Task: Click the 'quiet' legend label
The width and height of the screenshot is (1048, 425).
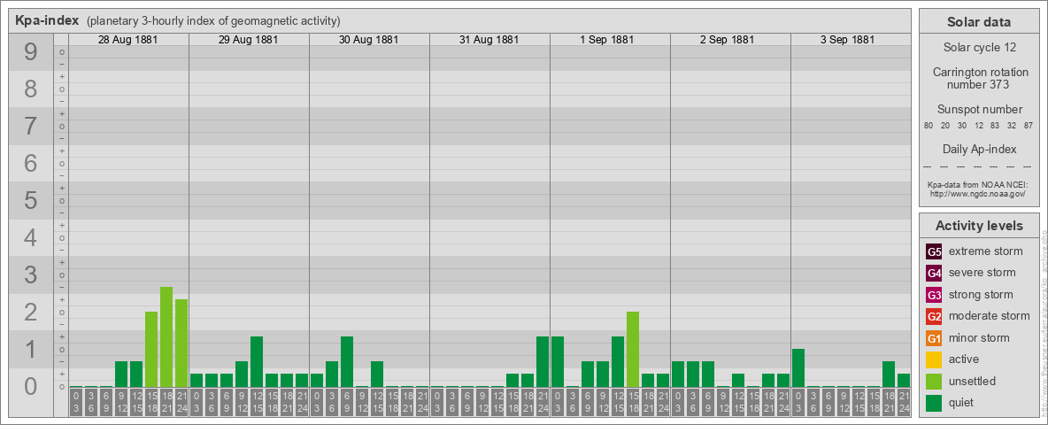Action: coord(961,402)
